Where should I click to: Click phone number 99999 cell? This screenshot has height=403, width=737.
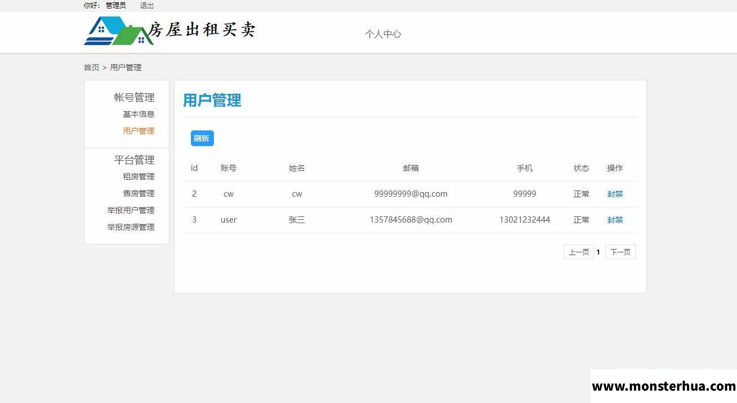[525, 194]
